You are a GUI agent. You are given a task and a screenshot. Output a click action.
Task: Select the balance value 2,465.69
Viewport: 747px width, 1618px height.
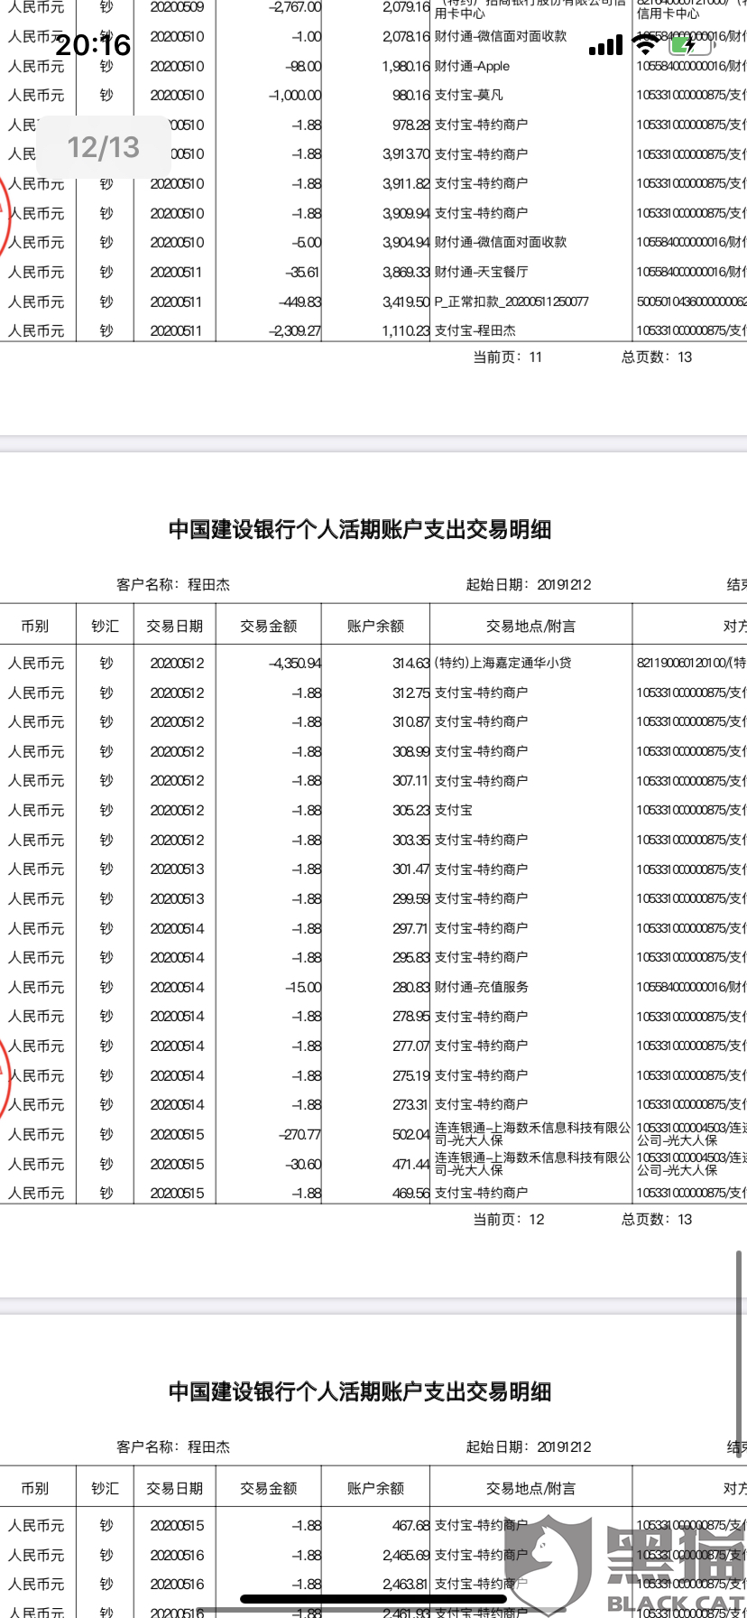tap(406, 1556)
